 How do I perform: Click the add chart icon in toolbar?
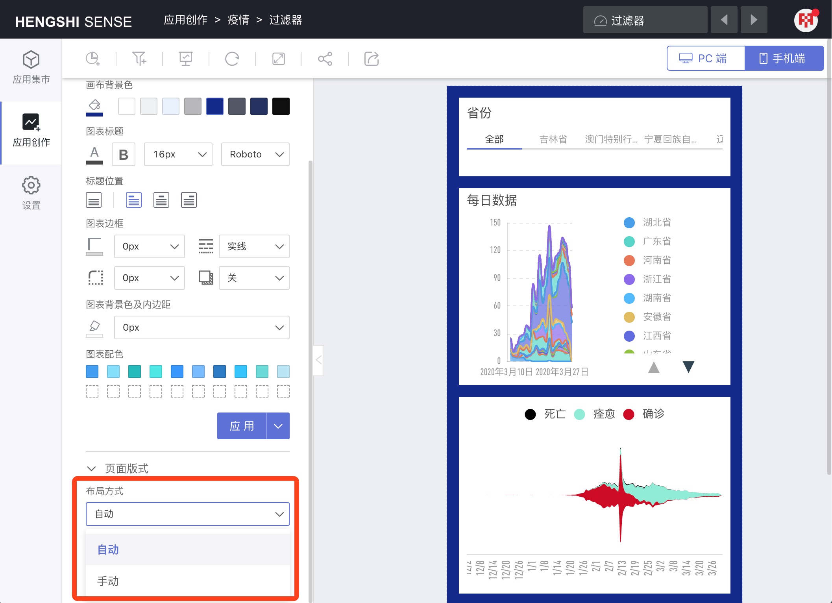[93, 59]
